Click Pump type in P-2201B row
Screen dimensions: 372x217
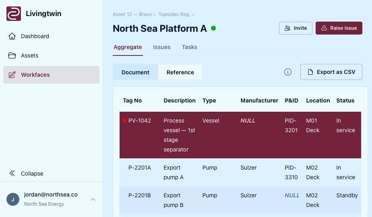210,195
